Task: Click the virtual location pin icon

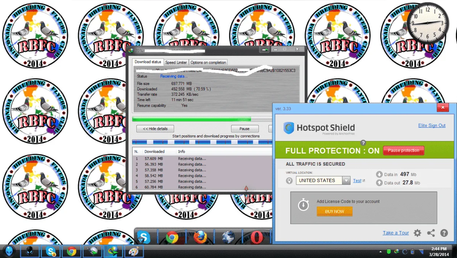Action: point(289,181)
